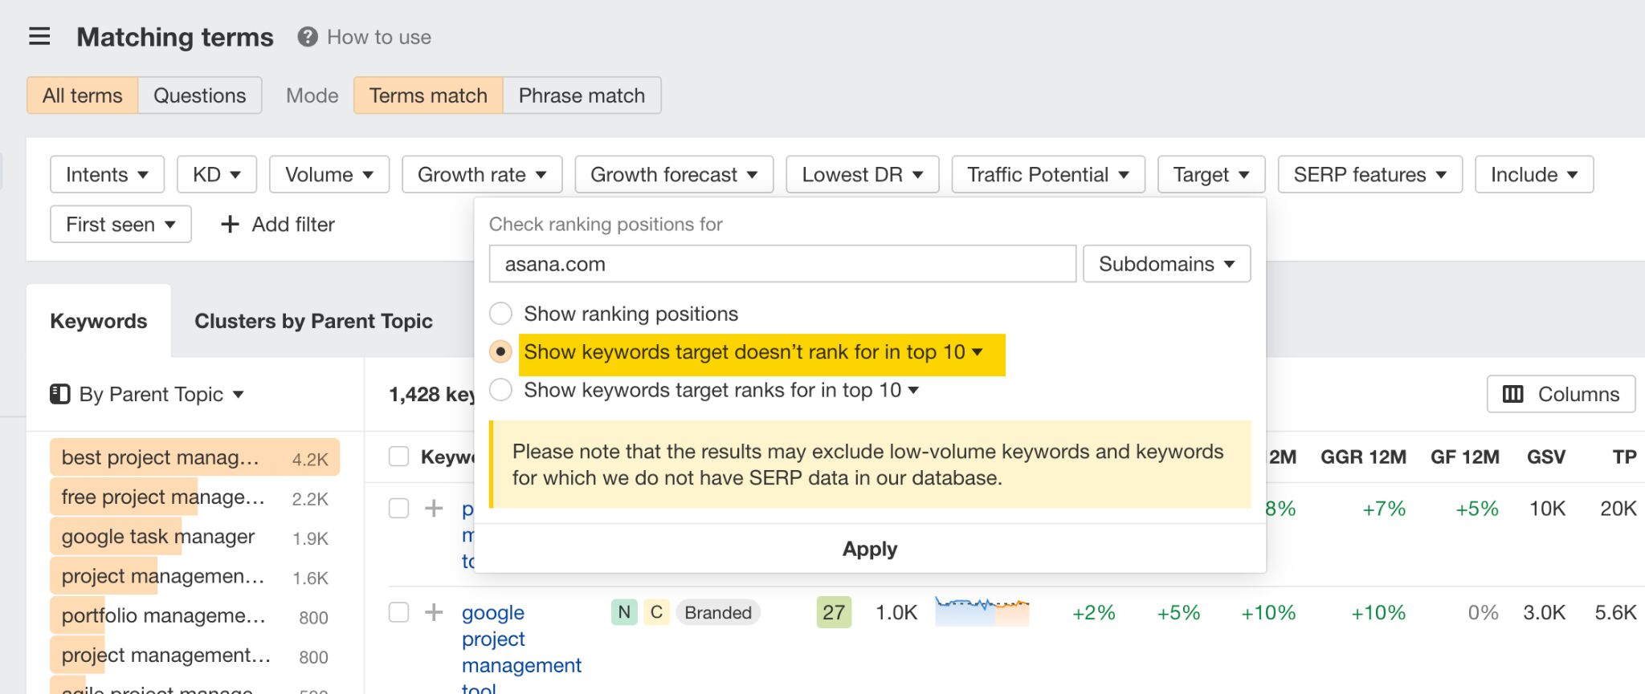Screen dimensions: 1645x694
Task: Click the Columns grid icon
Action: point(1512,394)
